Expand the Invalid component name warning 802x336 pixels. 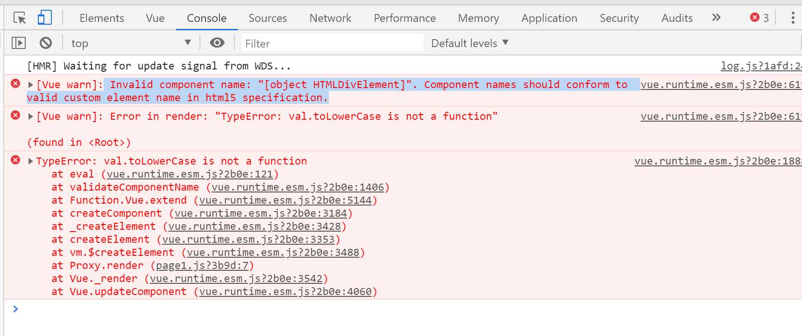point(31,85)
